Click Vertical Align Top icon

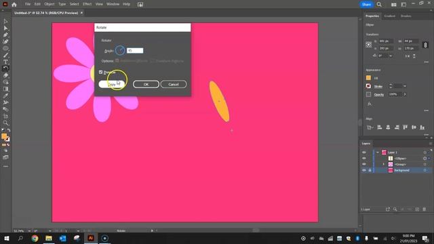coord(406,127)
